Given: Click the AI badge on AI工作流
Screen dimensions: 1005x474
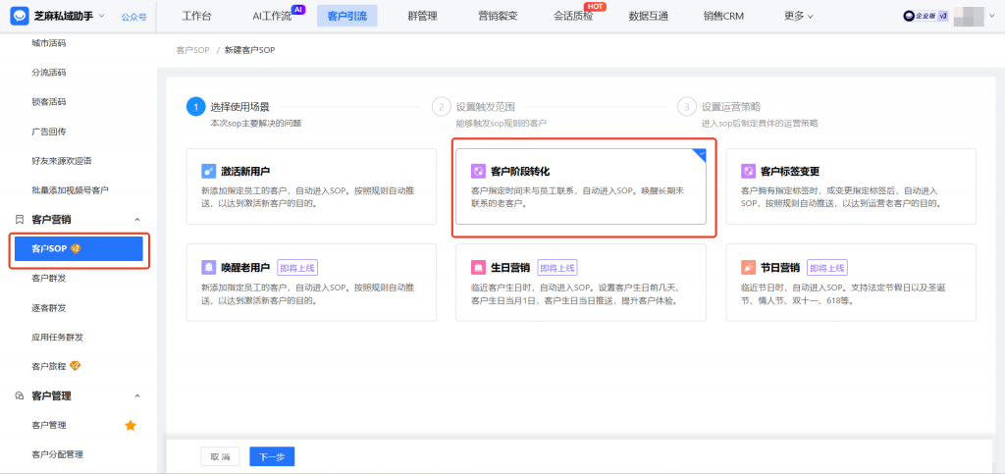Looking at the screenshot, I should 298,9.
